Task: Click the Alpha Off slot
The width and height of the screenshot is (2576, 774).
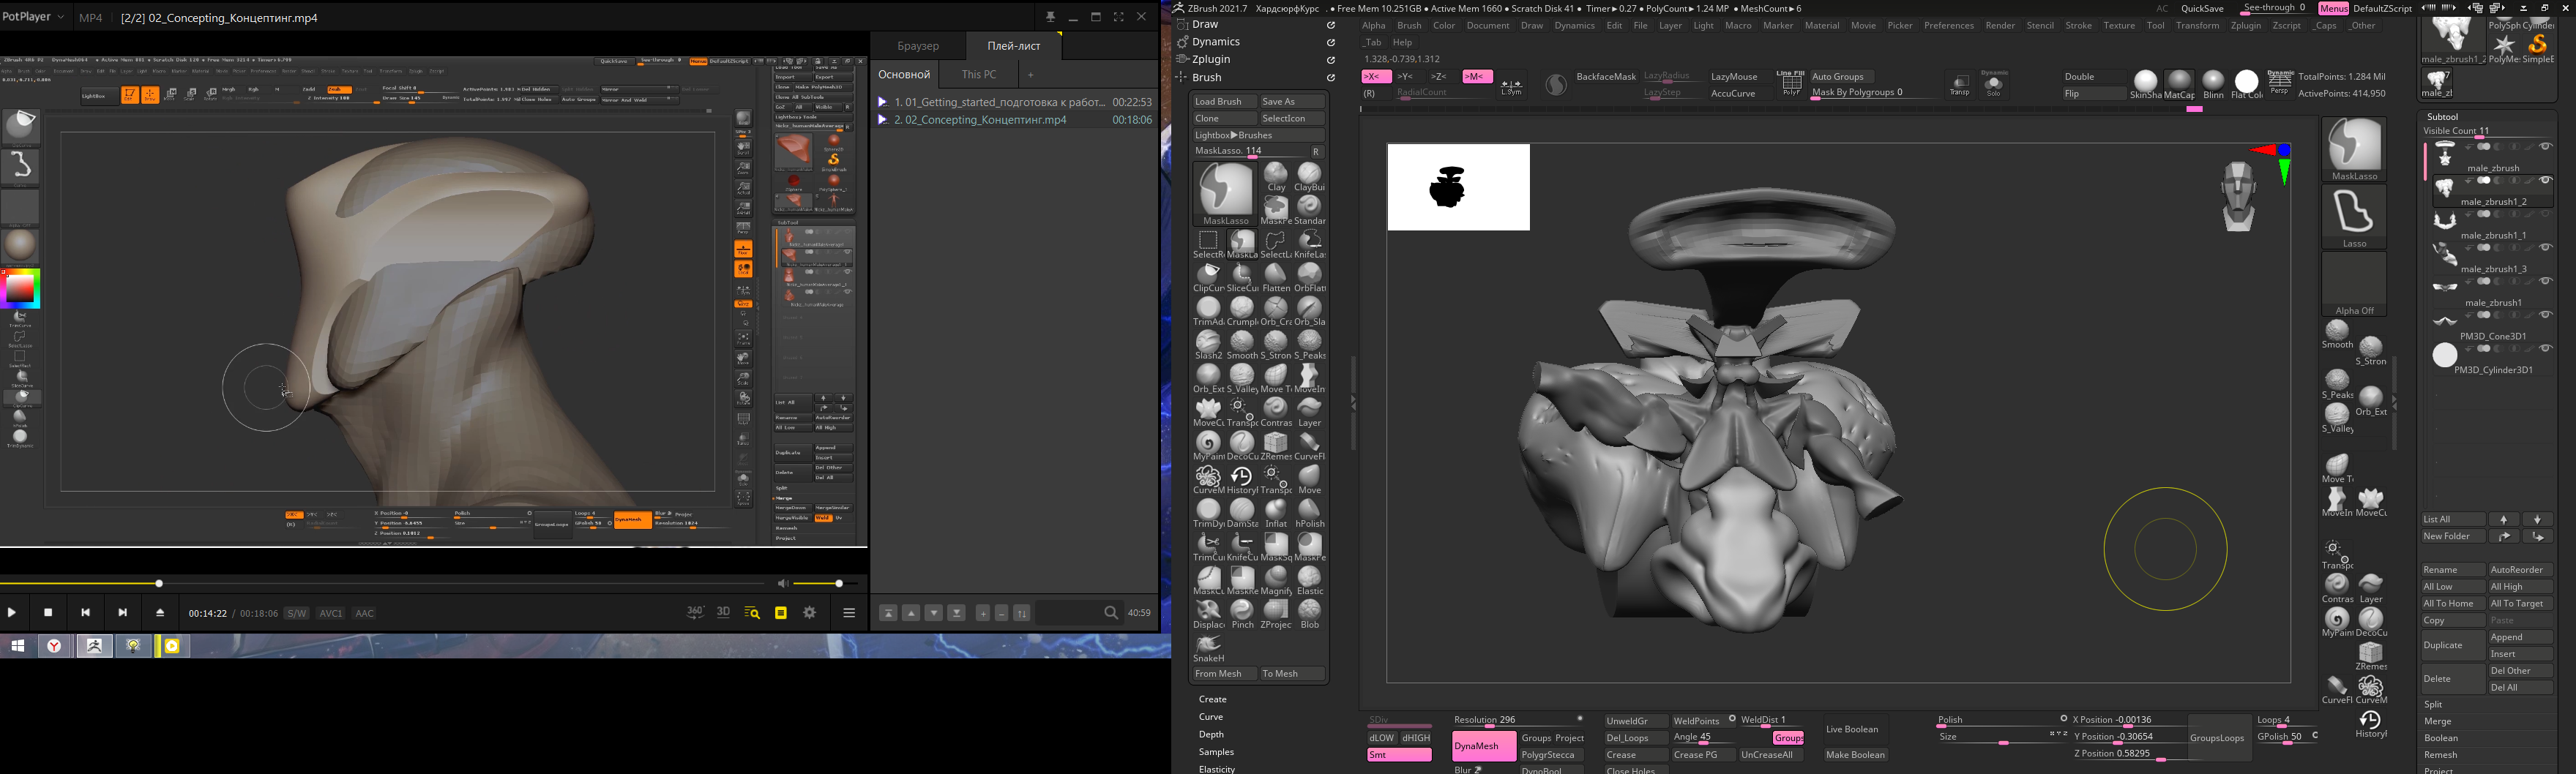Action: pyautogui.click(x=2354, y=284)
